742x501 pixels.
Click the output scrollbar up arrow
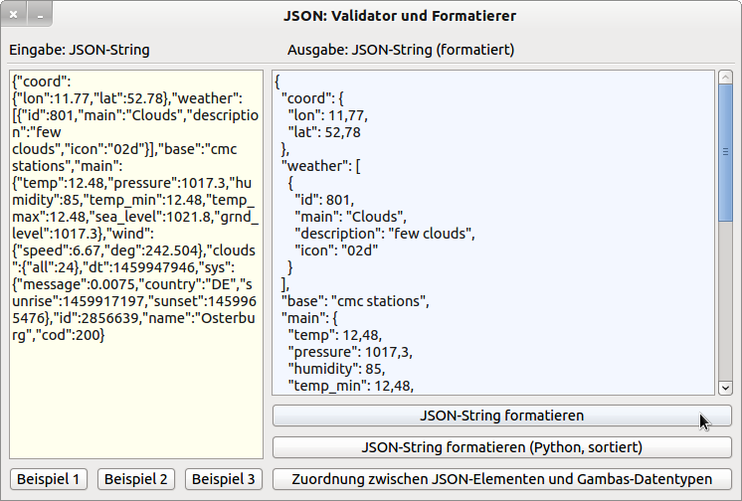[725, 79]
